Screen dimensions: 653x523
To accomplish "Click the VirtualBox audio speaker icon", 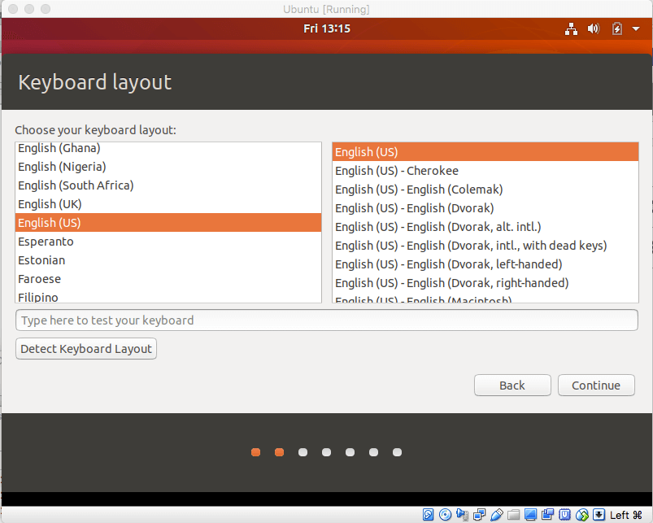I will coord(462,515).
